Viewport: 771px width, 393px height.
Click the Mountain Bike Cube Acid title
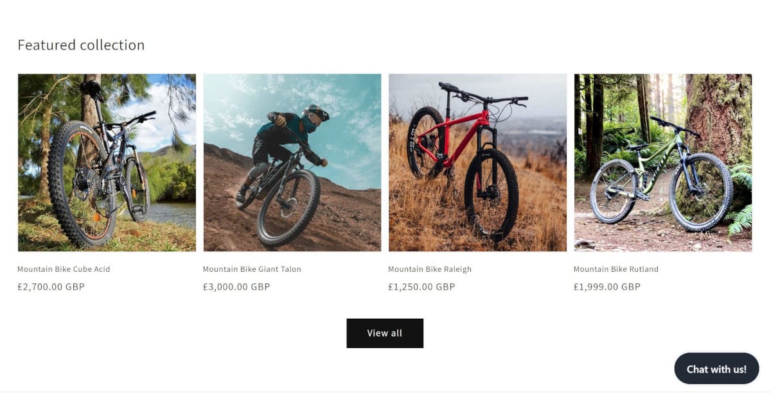64,269
